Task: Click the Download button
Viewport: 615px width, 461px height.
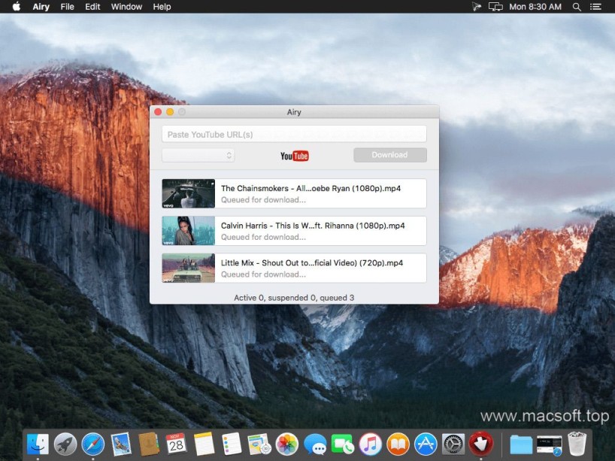Action: (389, 155)
